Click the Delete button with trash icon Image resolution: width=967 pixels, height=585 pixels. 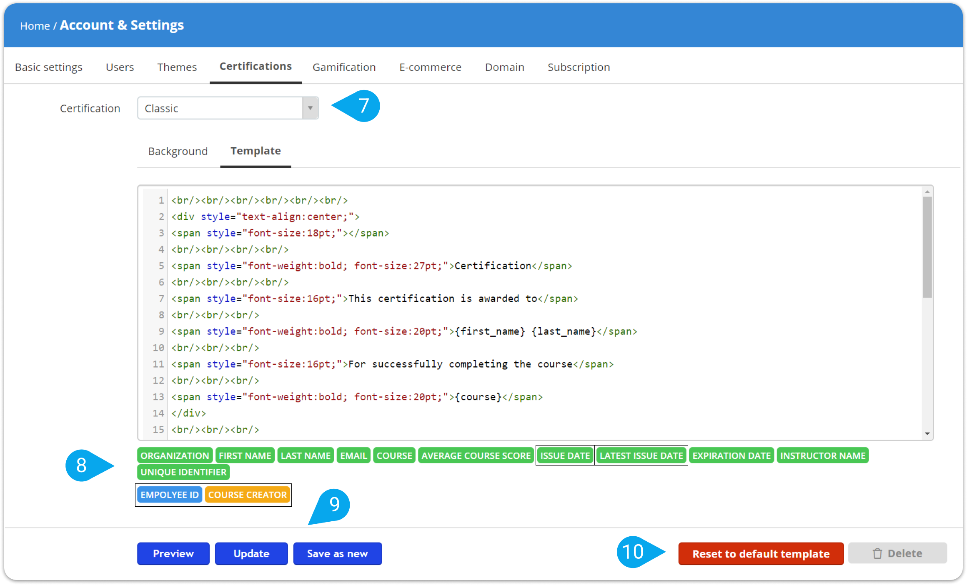tap(897, 553)
